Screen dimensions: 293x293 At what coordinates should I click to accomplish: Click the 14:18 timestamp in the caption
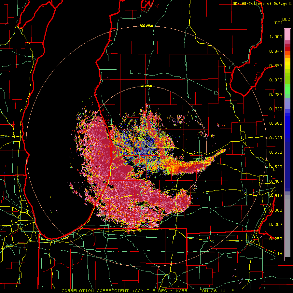227,291
